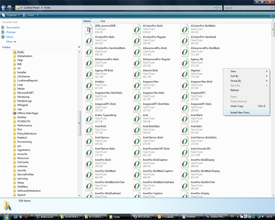Expand More favorite links

click(11, 42)
